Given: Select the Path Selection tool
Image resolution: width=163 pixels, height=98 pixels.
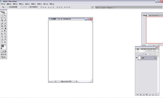Looking at the screenshot, I should click(2, 34).
